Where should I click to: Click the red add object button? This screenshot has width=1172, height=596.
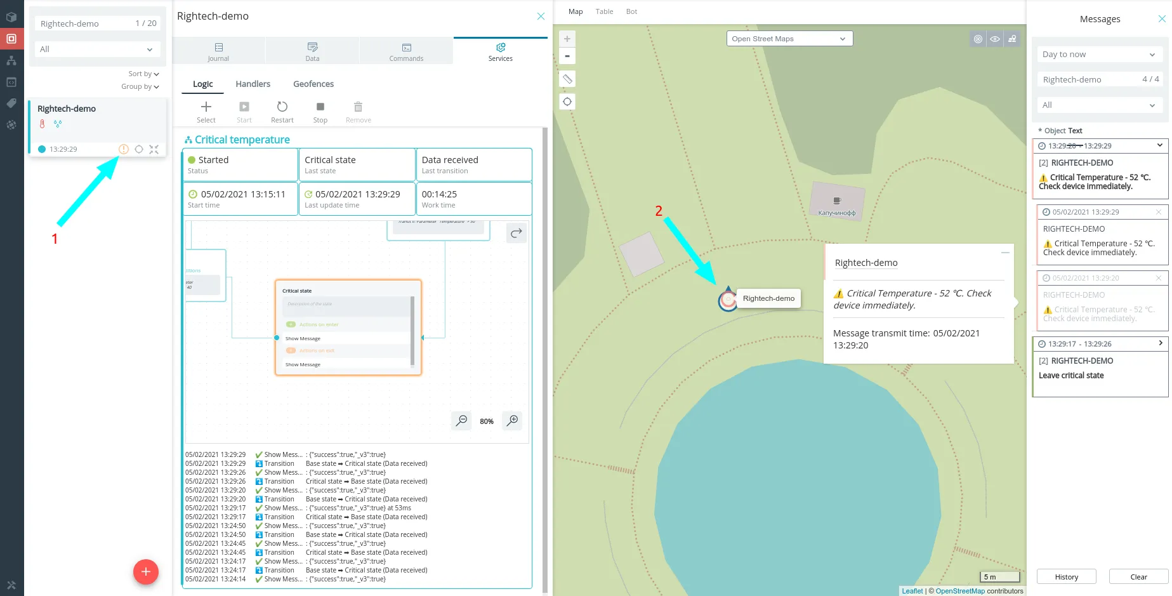click(146, 572)
